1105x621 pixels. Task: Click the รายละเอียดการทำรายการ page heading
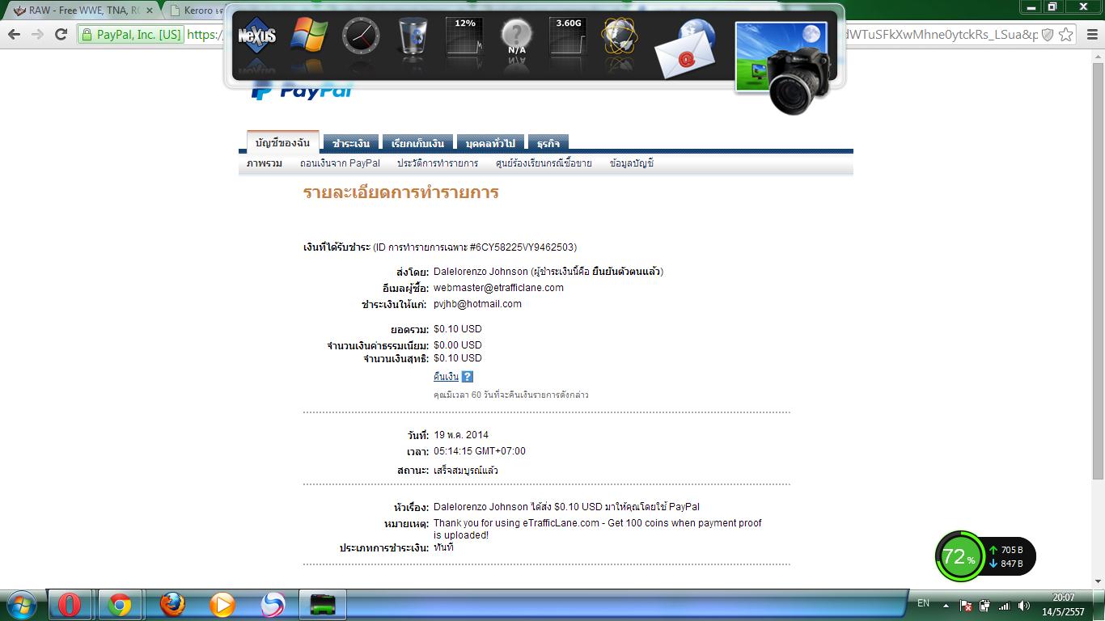coord(400,192)
